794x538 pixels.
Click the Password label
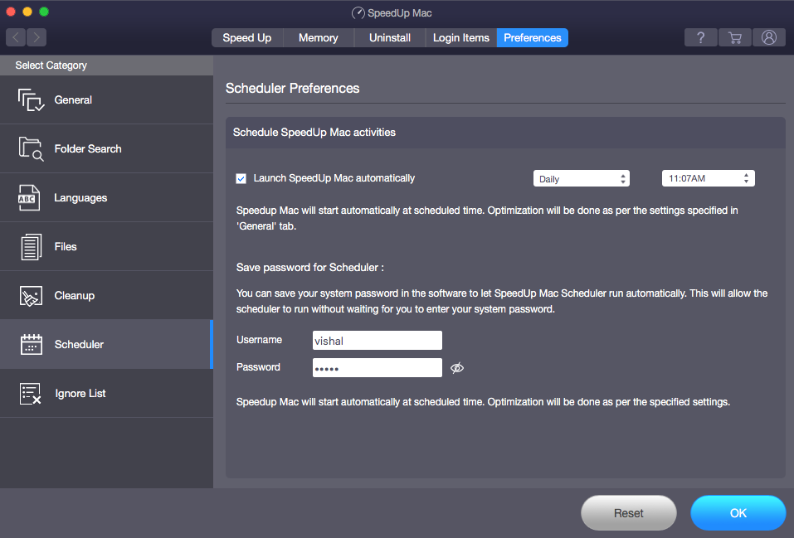258,367
